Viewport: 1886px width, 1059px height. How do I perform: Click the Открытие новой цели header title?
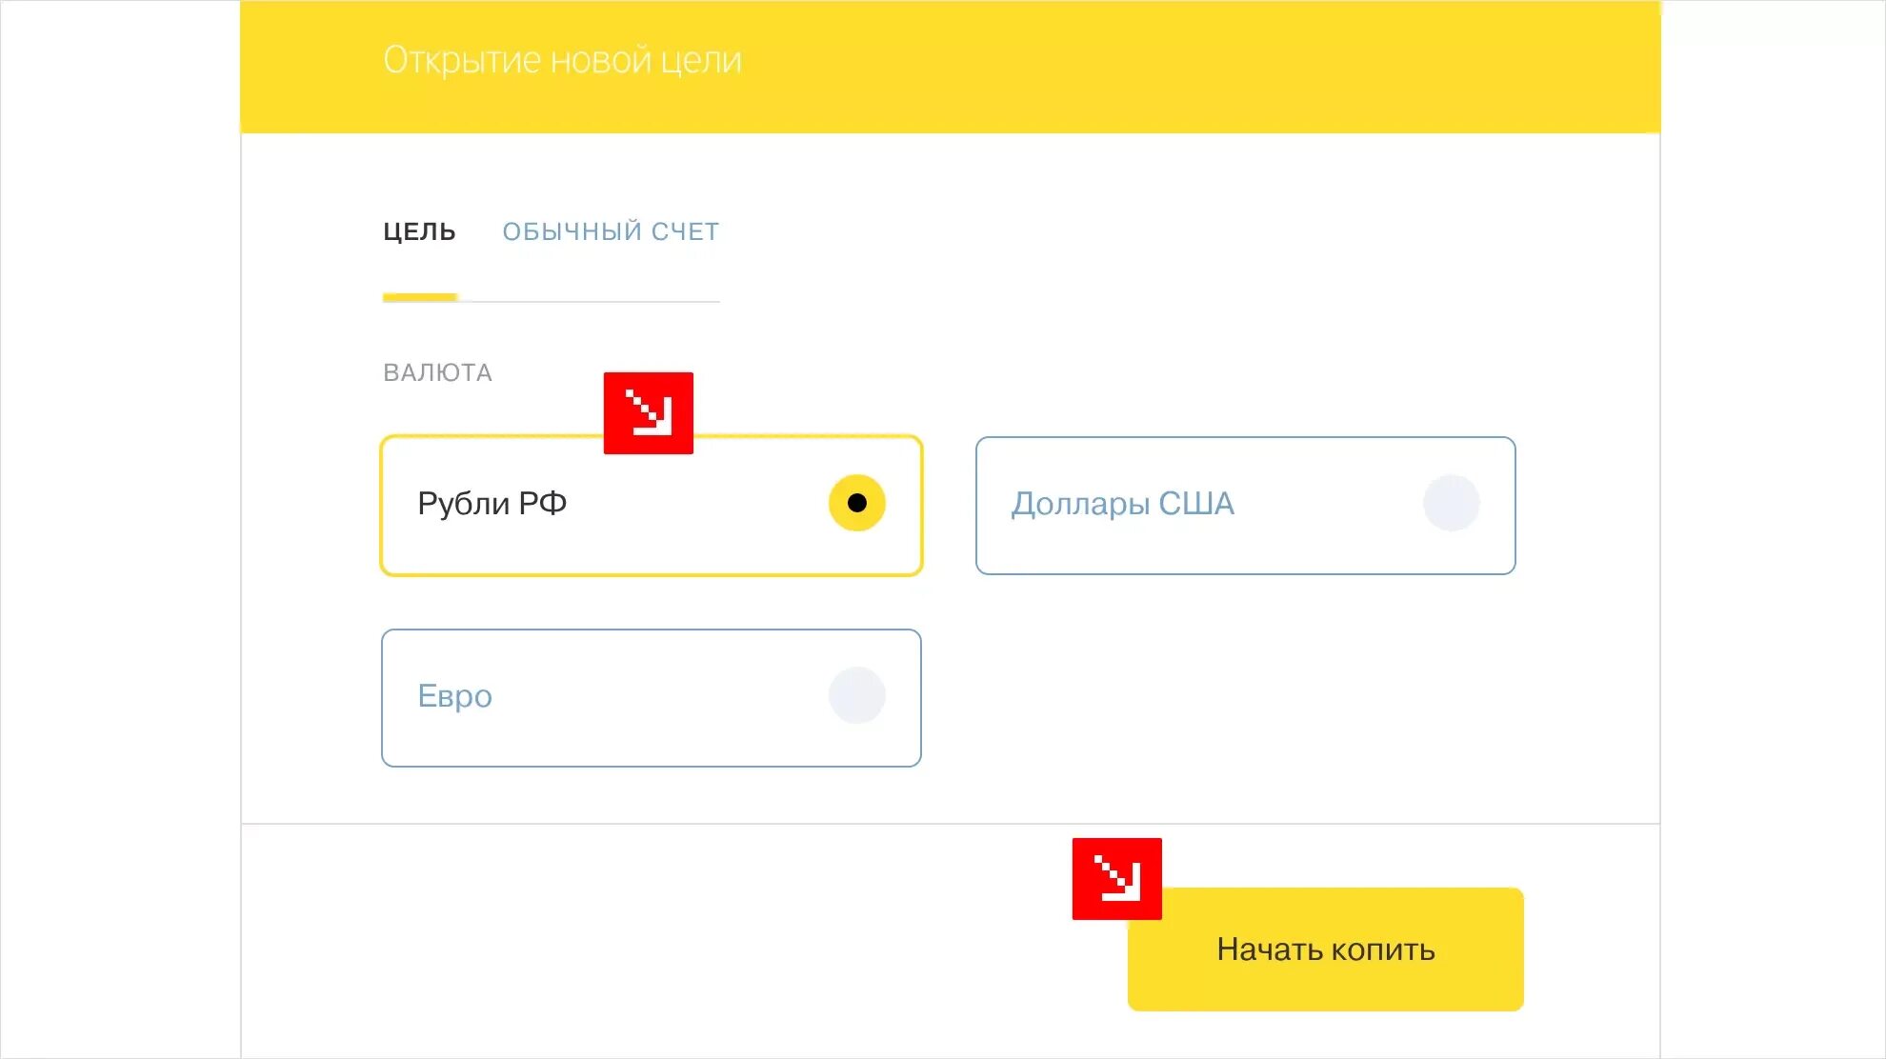coord(562,60)
